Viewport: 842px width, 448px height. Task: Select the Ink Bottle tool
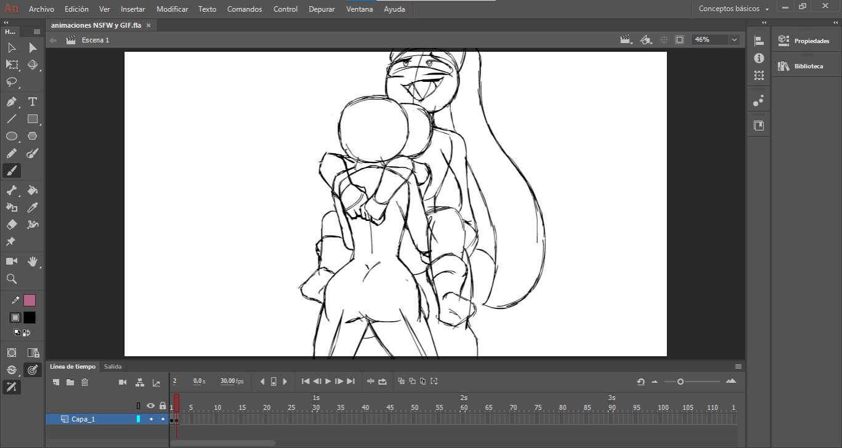coord(12,207)
